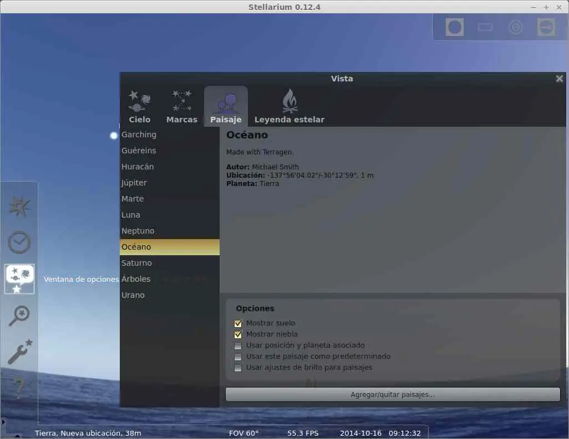This screenshot has height=439, width=569.
Task: Close the Vista dialog
Action: tap(559, 79)
